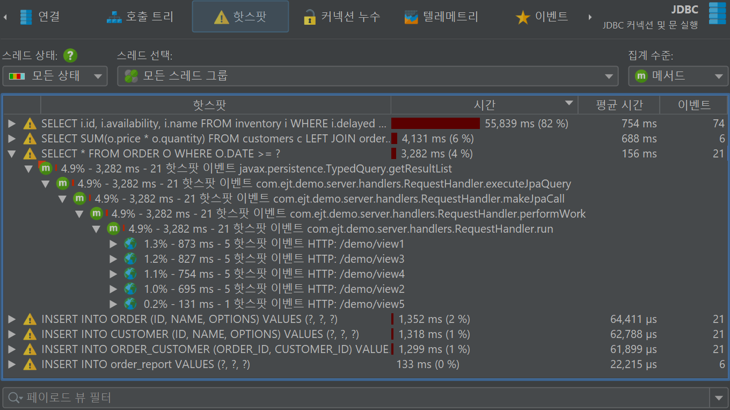The width and height of the screenshot is (730, 410).
Task: Click warning icon of INSERT INTO ORDER_CUSTOMER row
Action: pos(30,349)
